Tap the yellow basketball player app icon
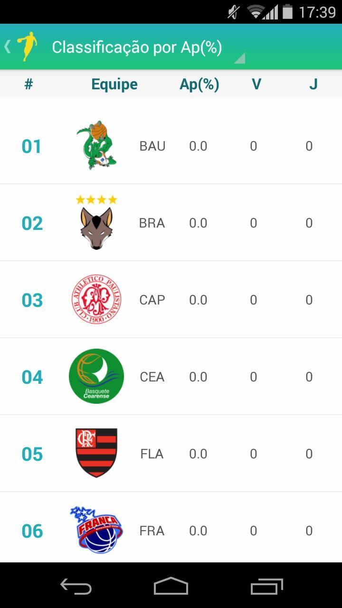This screenshot has height=608, width=342. [28, 47]
